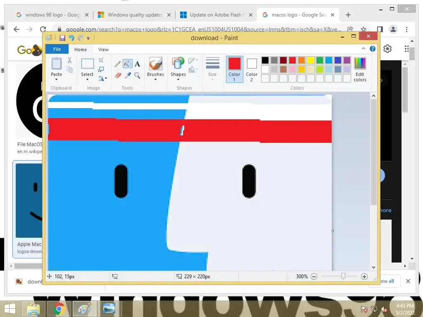Pick the green color swatch
The height and width of the screenshot is (317, 423).
point(320,60)
